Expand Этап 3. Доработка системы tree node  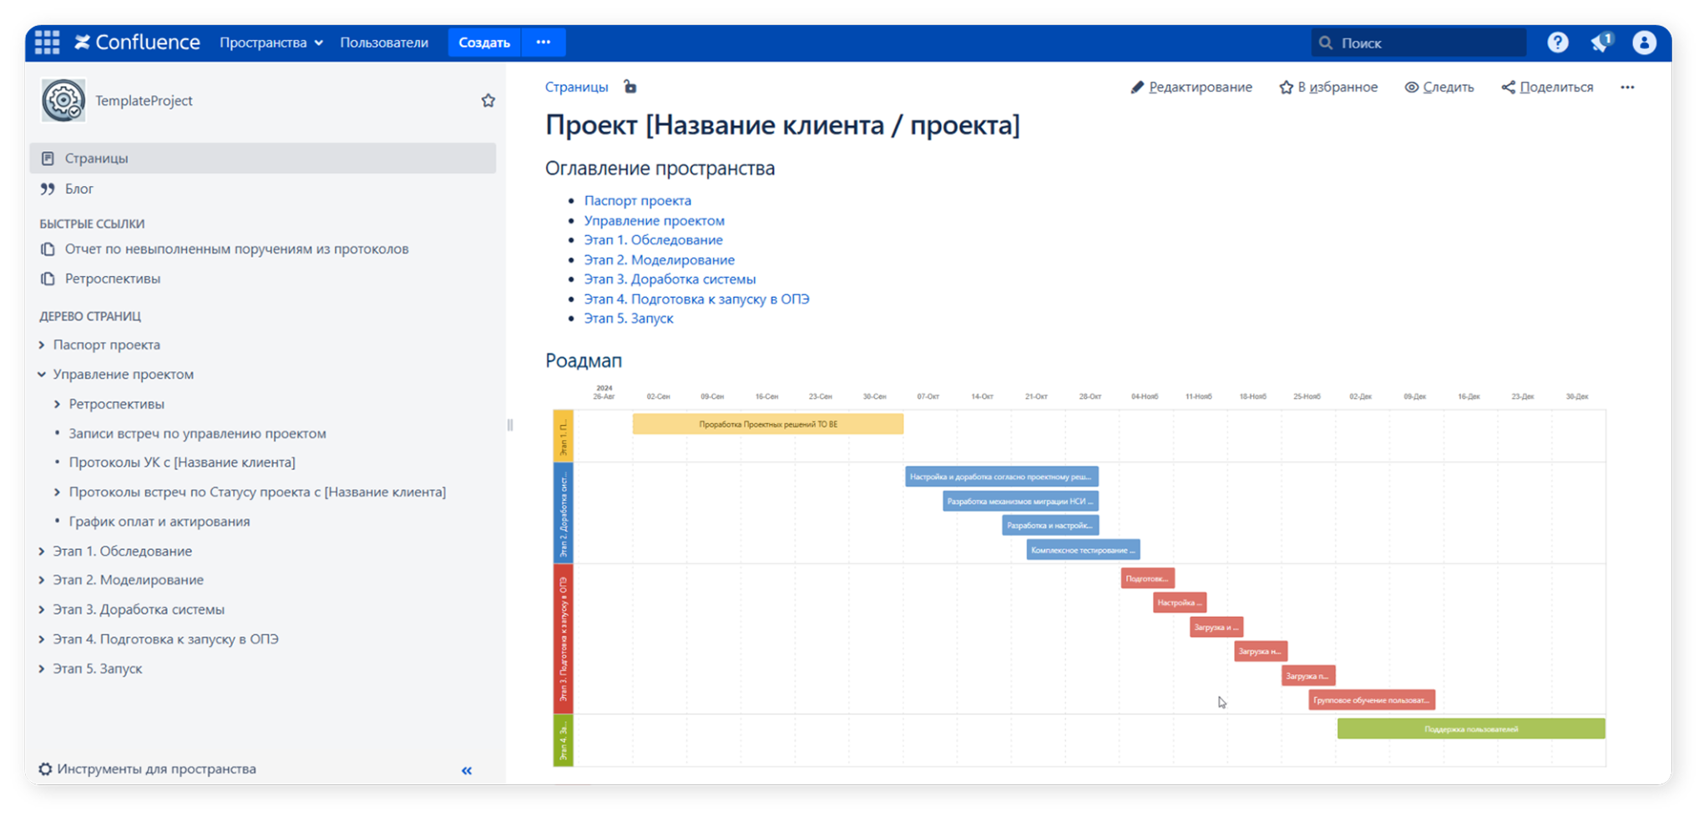pos(42,610)
